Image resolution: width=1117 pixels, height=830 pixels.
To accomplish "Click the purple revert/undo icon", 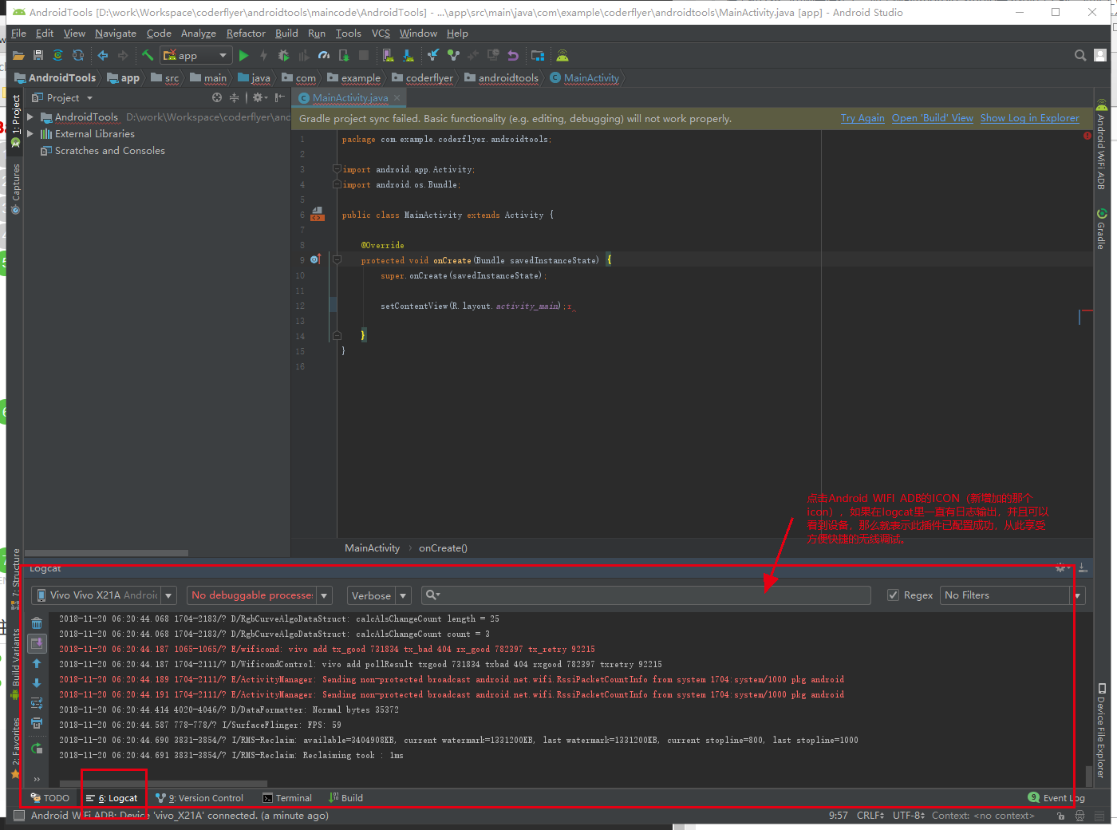I will [x=513, y=56].
